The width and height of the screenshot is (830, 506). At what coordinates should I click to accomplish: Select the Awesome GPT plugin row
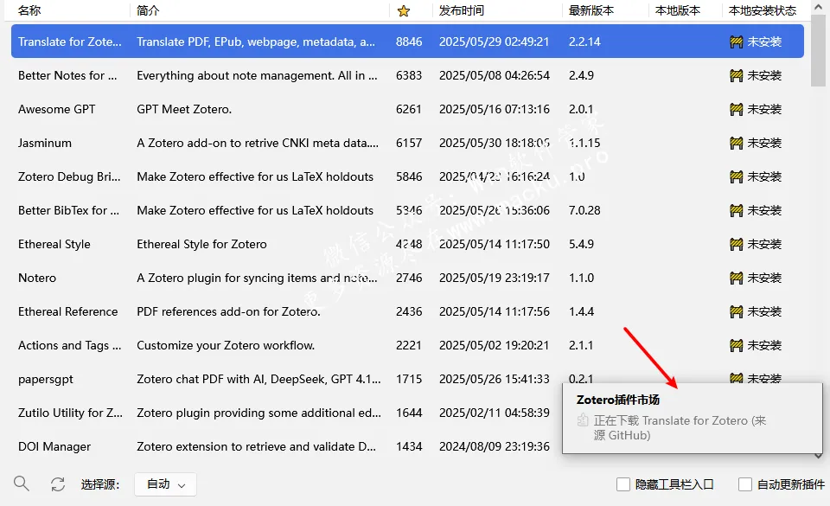407,110
